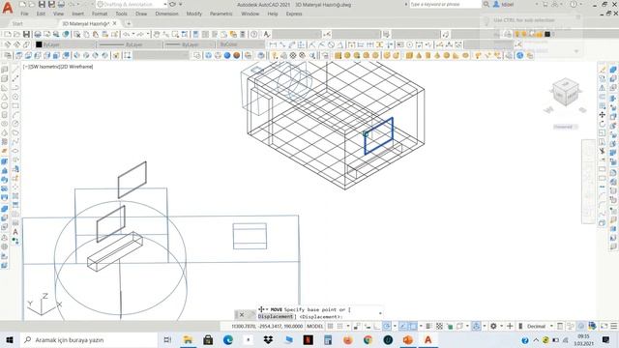This screenshot has height=348, width=619.
Task: Open Microsoft Edge from the taskbar
Action: 228,339
